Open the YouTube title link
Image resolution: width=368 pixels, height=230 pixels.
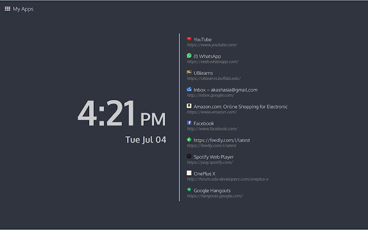point(202,40)
